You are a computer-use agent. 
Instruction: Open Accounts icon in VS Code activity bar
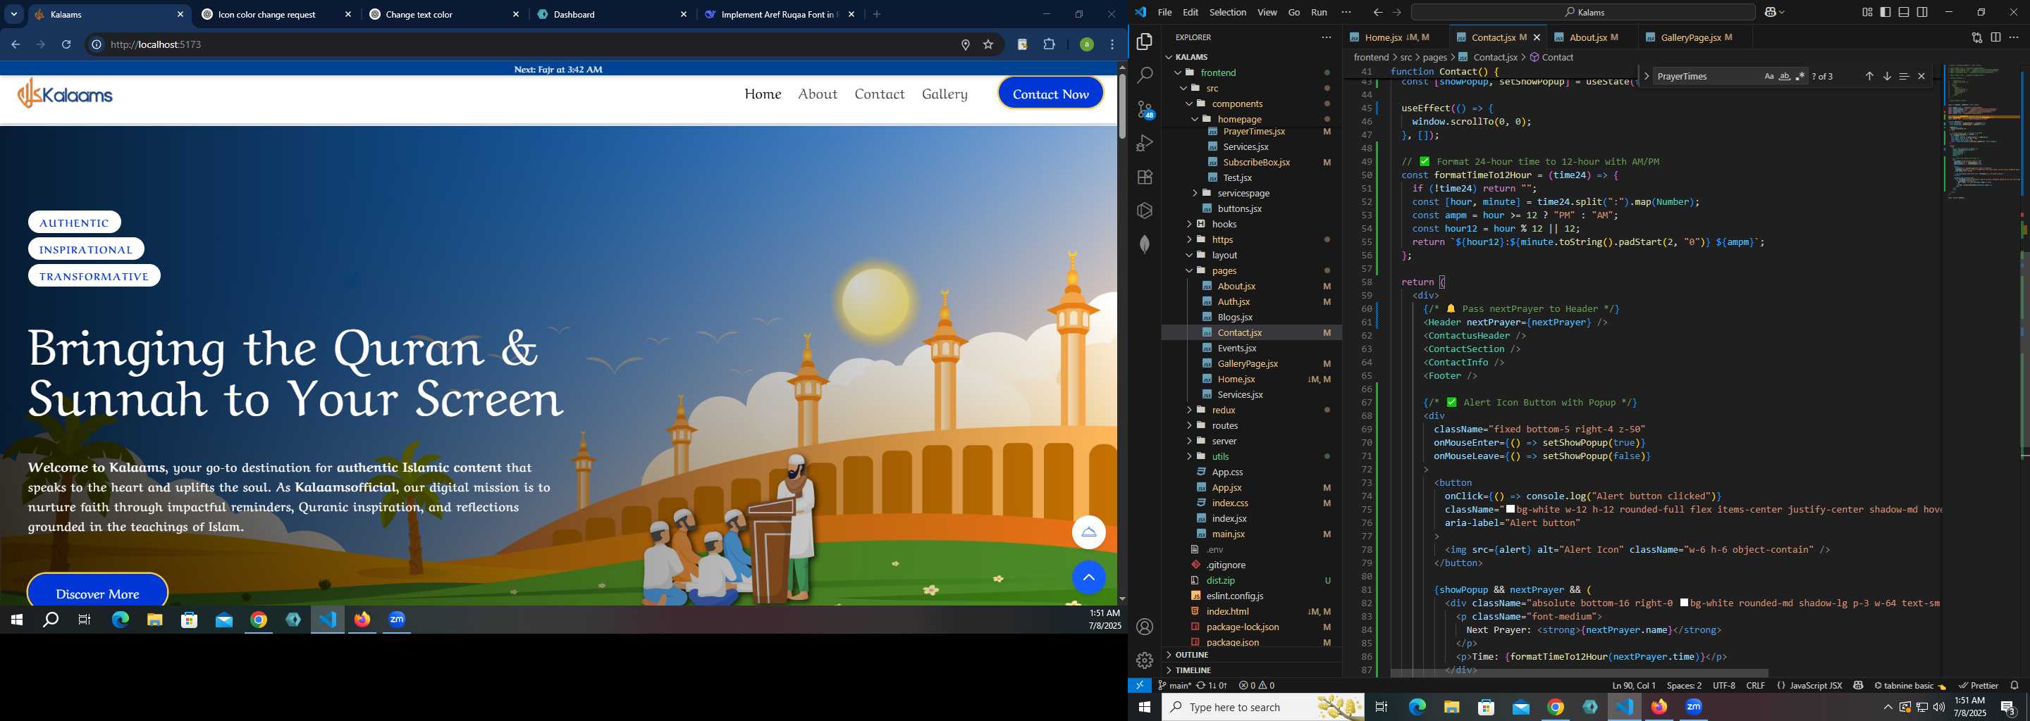(x=1144, y=627)
